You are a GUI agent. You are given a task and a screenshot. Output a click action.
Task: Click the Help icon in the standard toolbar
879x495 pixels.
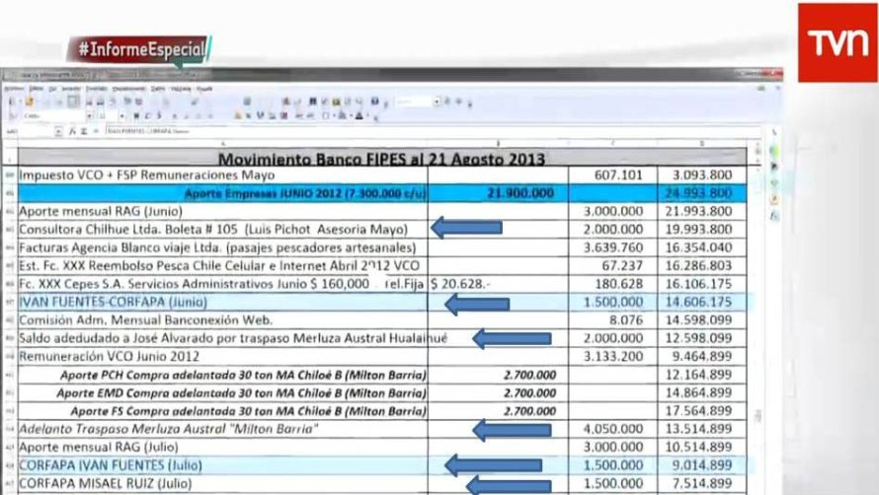374,102
